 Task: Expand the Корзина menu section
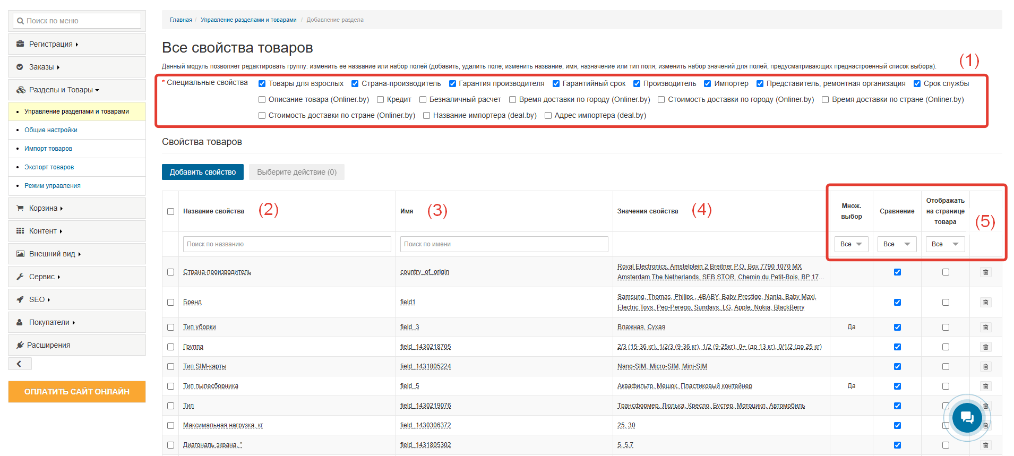(x=77, y=208)
